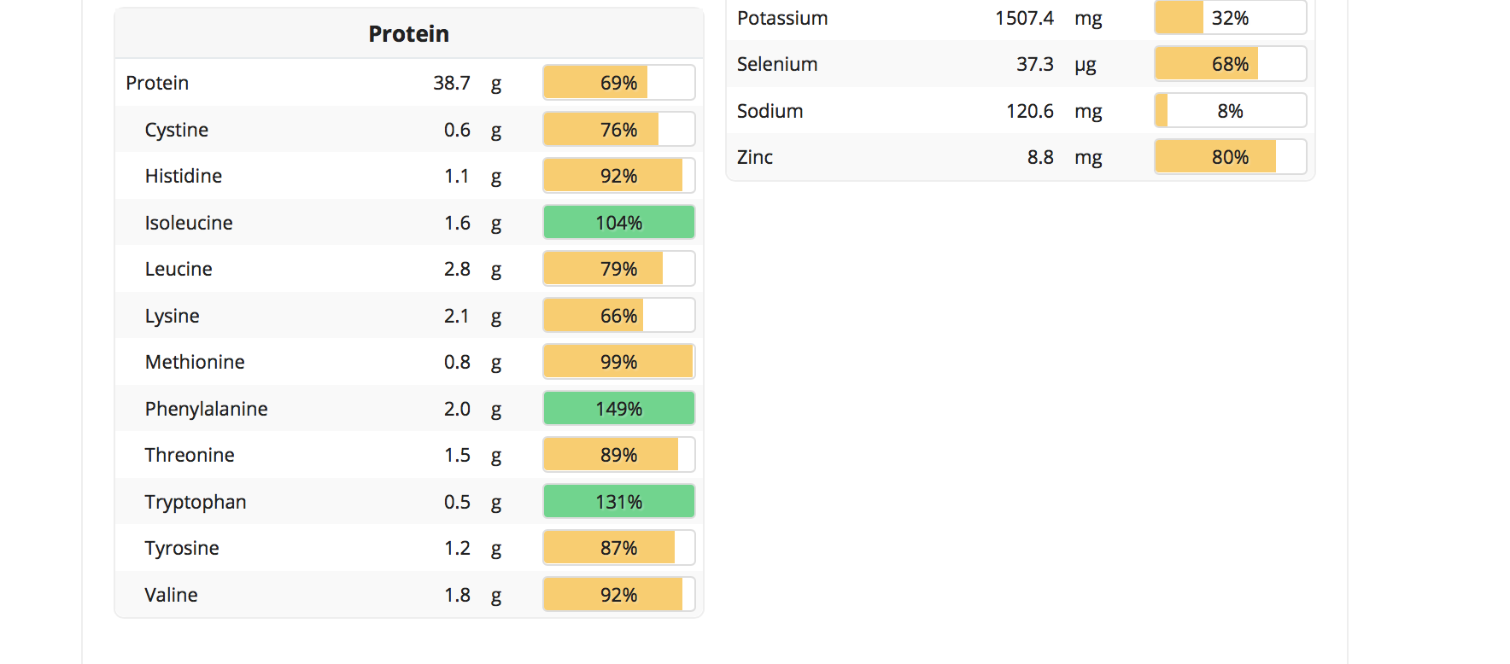This screenshot has height=664, width=1510.
Task: Click the Zinc 80% progress bar
Action: [x=1230, y=157]
